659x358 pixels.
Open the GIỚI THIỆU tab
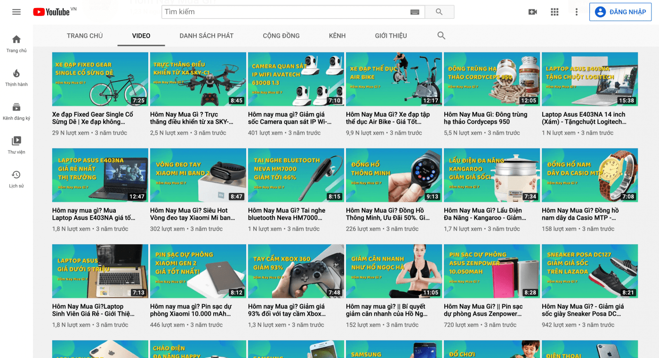(x=391, y=36)
